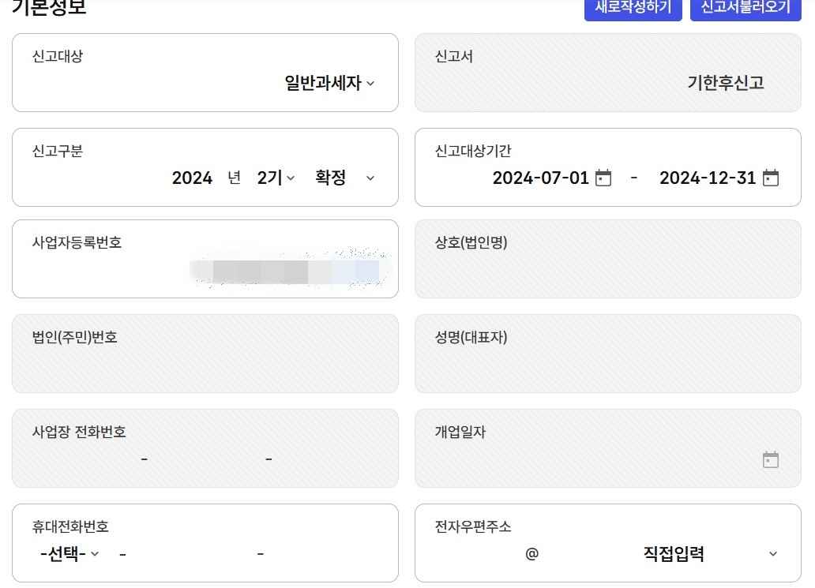This screenshot has height=588, width=815.
Task: Click the 상호(법인명) input field
Action: [607, 268]
